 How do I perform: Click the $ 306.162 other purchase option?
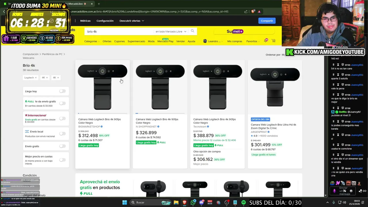tap(203, 159)
